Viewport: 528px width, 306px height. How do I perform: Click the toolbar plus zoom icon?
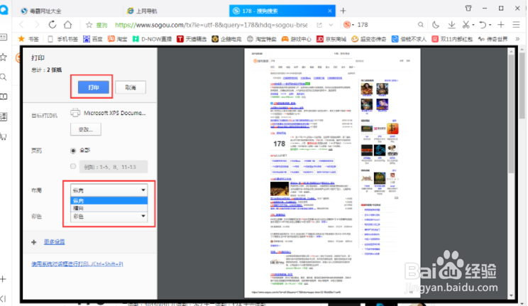coord(501,25)
